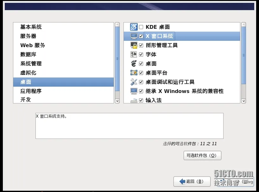Click the 返回 back button

click(x=192, y=182)
